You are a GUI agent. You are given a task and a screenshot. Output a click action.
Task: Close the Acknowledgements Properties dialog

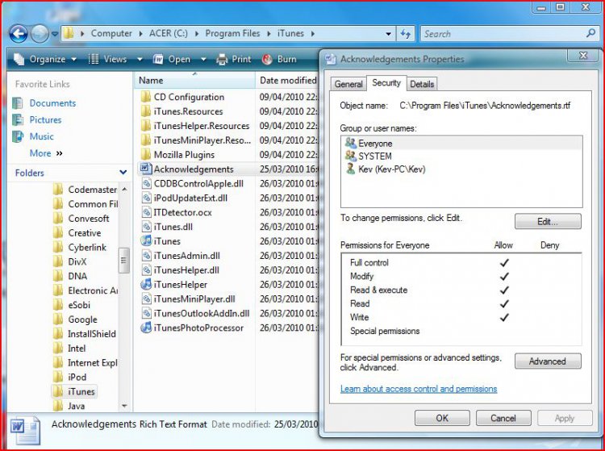[x=583, y=56]
